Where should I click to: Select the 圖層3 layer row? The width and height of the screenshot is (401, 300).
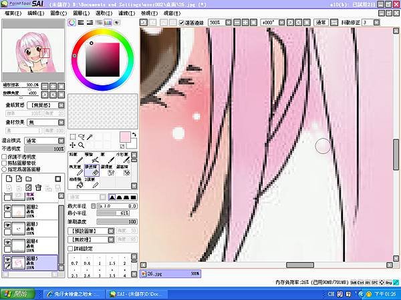tap(31, 228)
